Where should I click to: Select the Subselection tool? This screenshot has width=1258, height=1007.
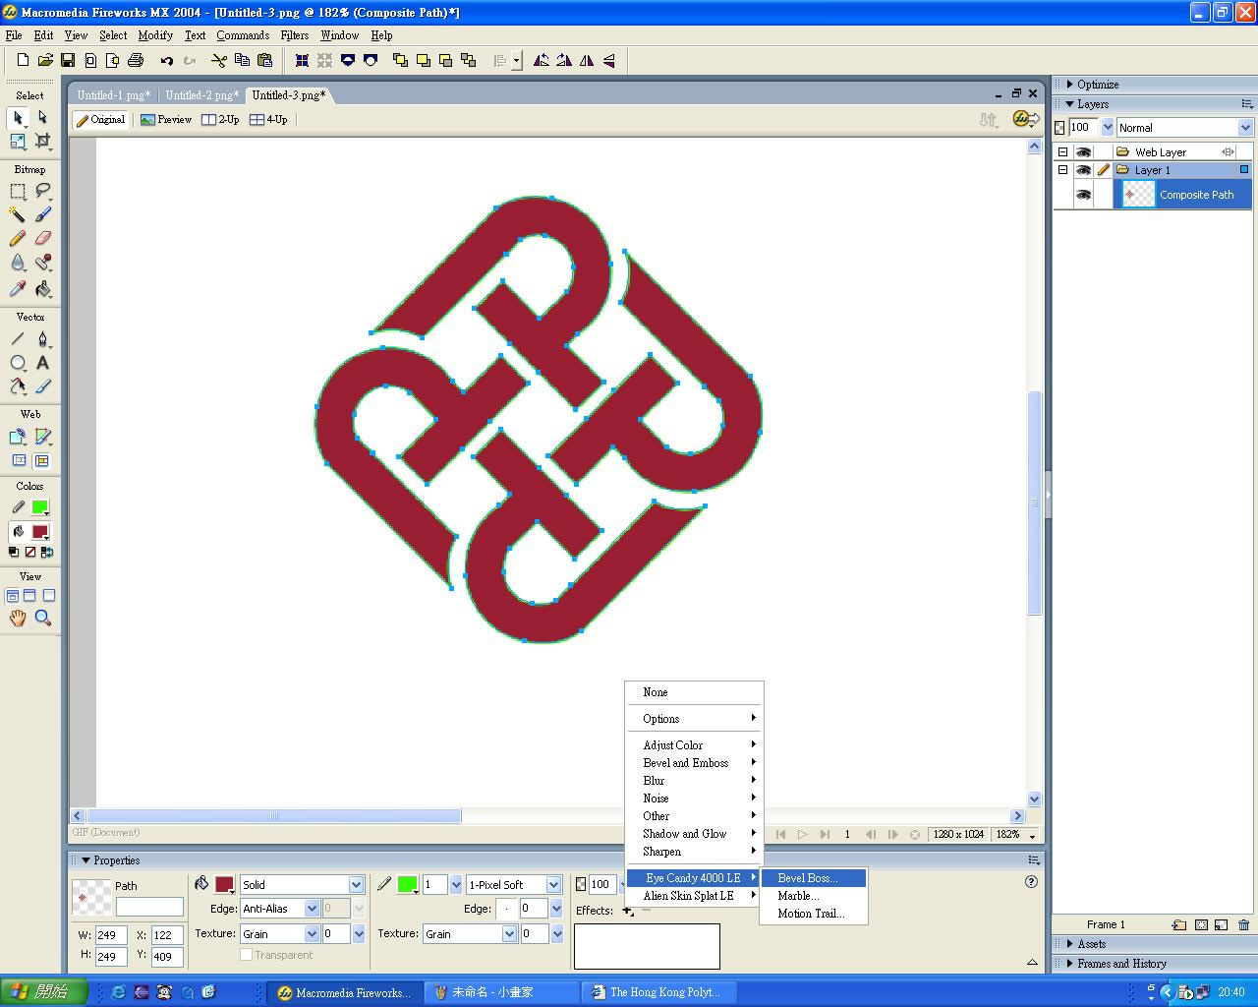(x=42, y=118)
